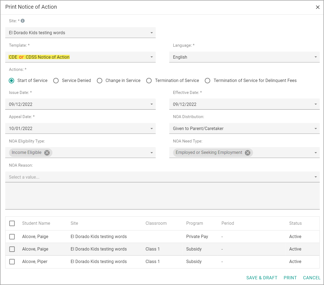Viewport: 324px width, 285px height.
Task: Click Class 1 in Alcove, Piper row
Action: click(x=152, y=262)
